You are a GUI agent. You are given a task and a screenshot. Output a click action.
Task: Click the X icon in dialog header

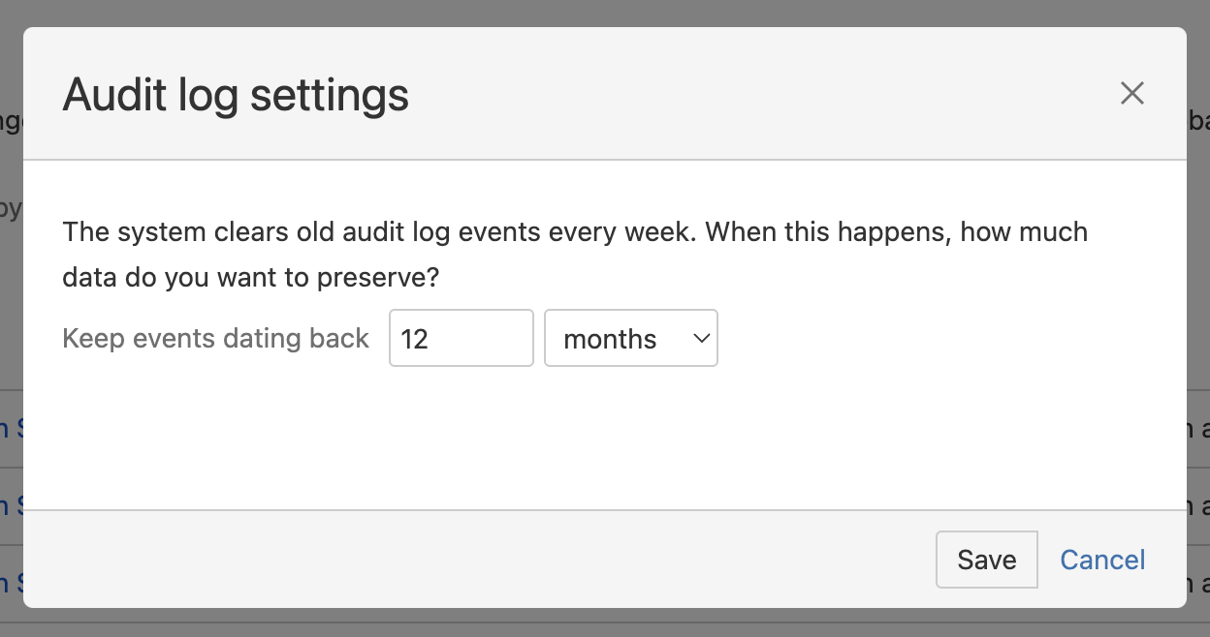click(x=1131, y=94)
